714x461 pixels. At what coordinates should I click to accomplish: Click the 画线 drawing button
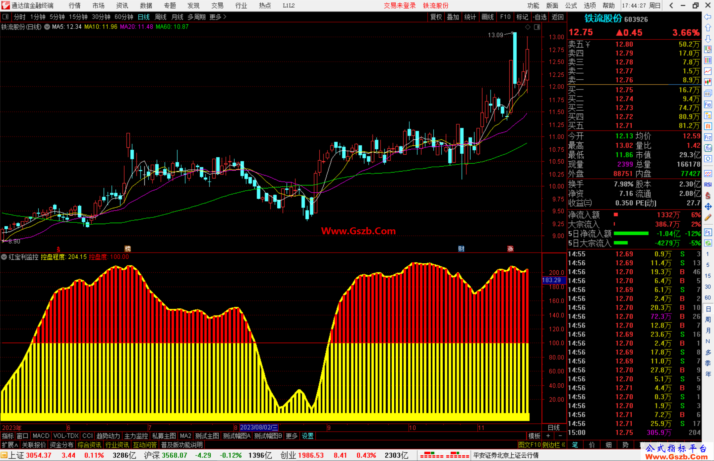(488, 17)
